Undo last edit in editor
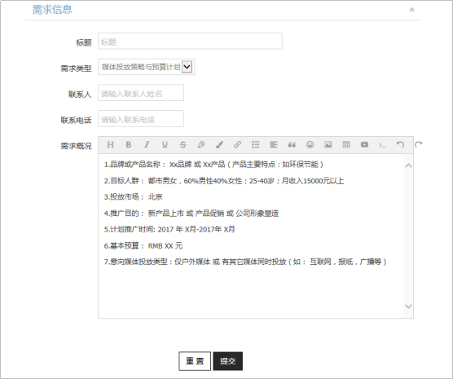 [400, 144]
